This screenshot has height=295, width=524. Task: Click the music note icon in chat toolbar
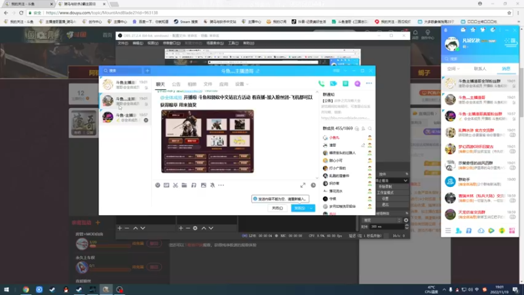(193, 185)
